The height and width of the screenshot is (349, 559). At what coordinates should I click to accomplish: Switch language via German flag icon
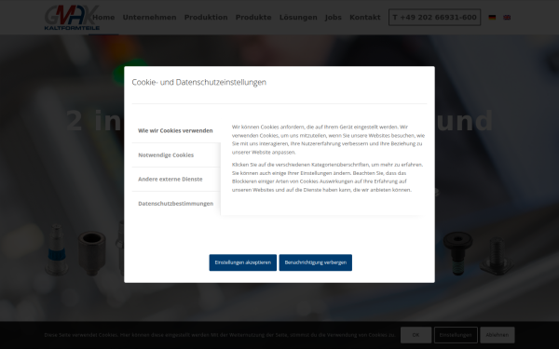click(x=492, y=17)
